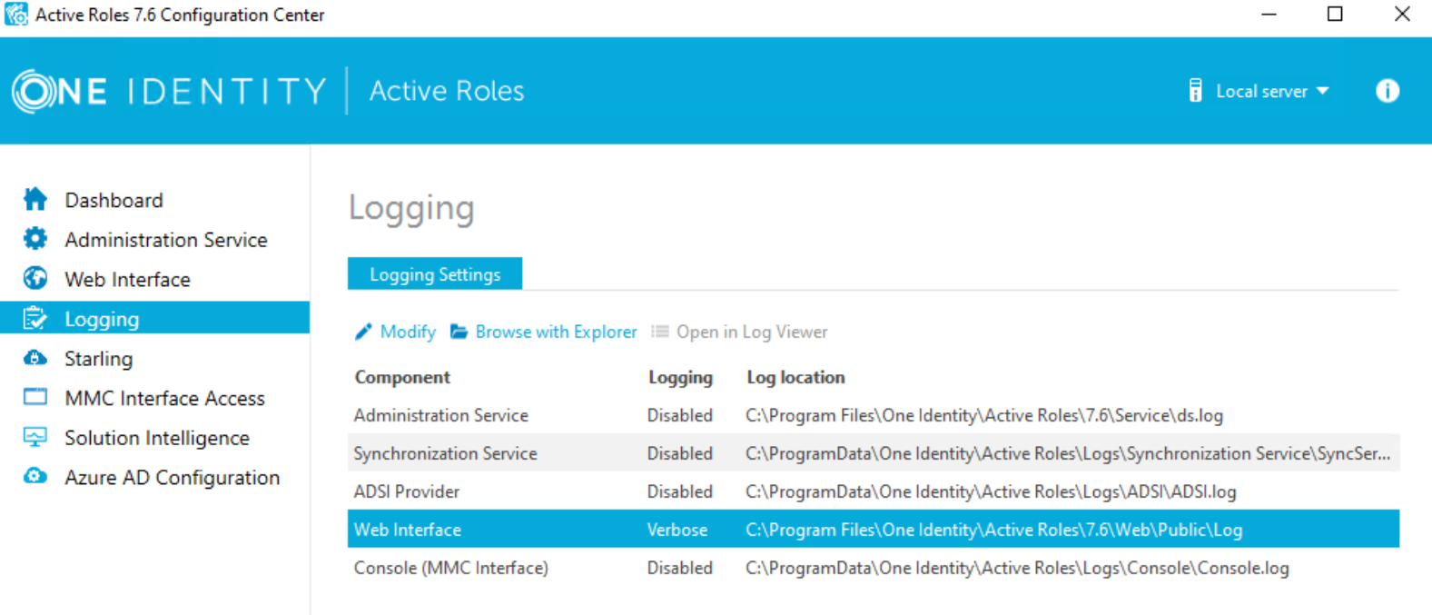Click Disabled status for Administration Service
The image size is (1432, 615).
679,415
